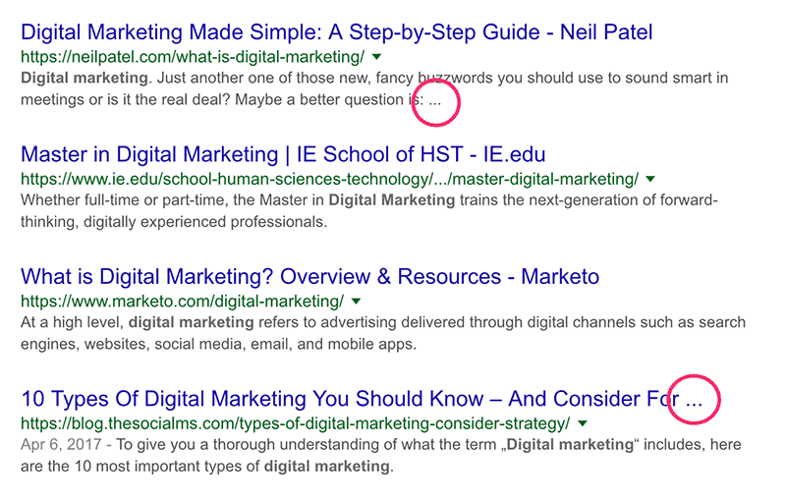Expand dropdown arrow next to marketo.com URL

pos(356,302)
